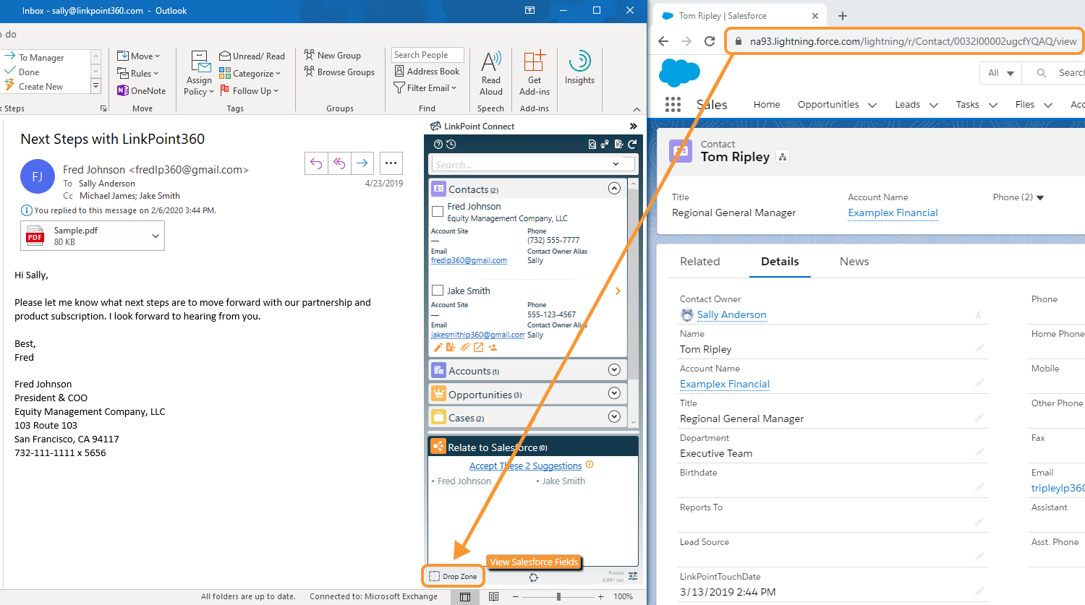Viewport: 1085px width, 605px height.
Task: Go to Home in Salesforce navigation
Action: (x=767, y=105)
